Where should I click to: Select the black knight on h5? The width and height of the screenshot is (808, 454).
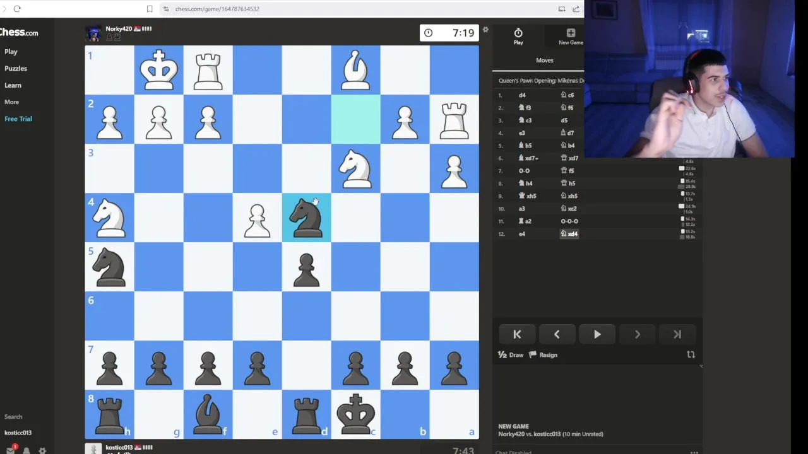(109, 267)
